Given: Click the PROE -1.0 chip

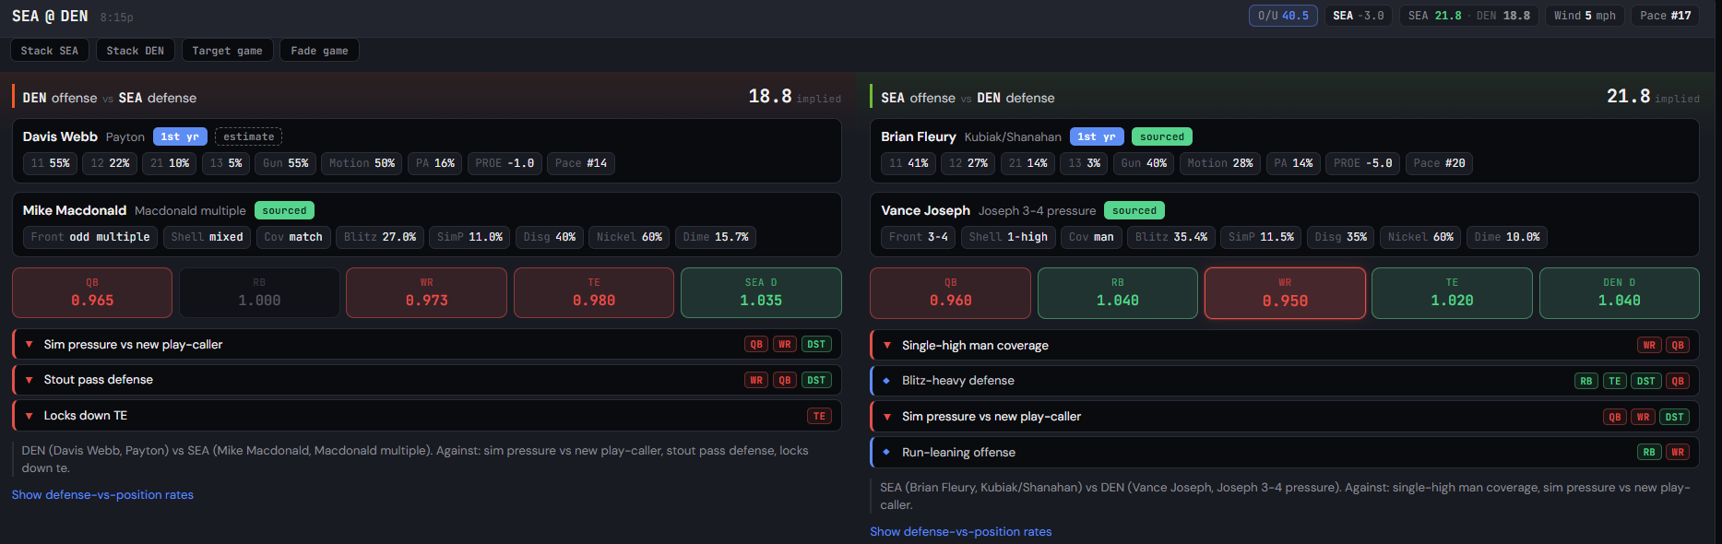Looking at the screenshot, I should 505,163.
